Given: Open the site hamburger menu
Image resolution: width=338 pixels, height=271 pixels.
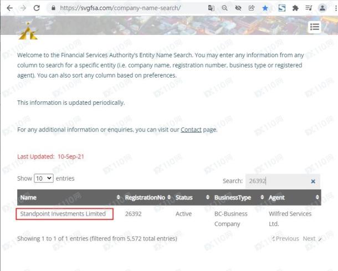Looking at the screenshot, I should [315, 27].
